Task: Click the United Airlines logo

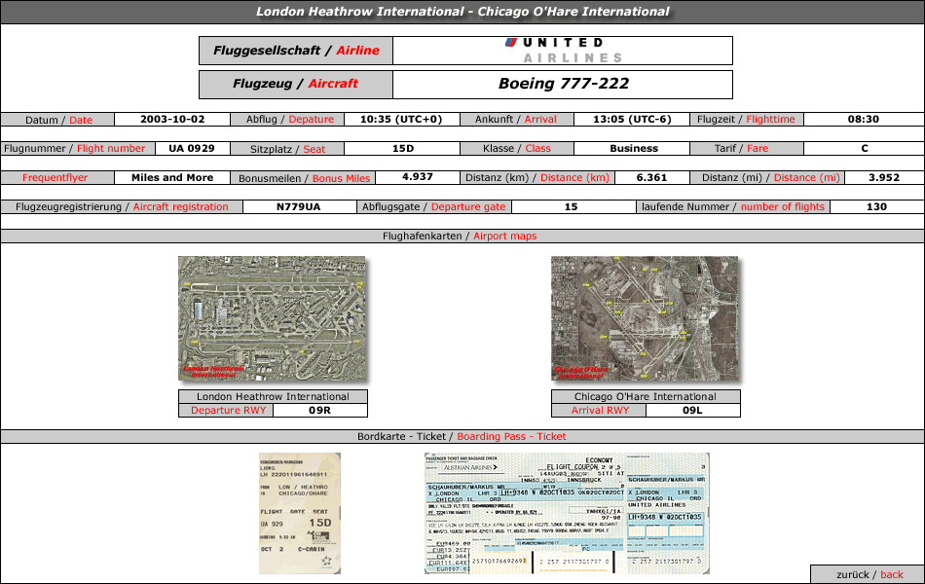Action: pyautogui.click(x=563, y=50)
